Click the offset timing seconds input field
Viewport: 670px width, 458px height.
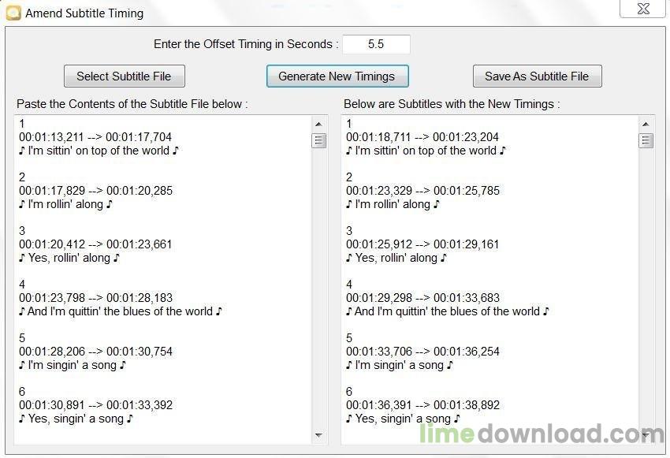376,44
